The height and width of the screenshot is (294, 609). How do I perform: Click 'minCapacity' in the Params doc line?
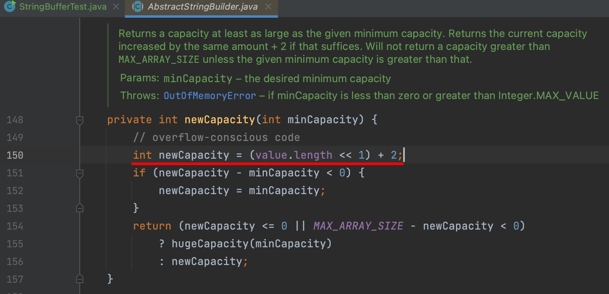click(x=198, y=78)
